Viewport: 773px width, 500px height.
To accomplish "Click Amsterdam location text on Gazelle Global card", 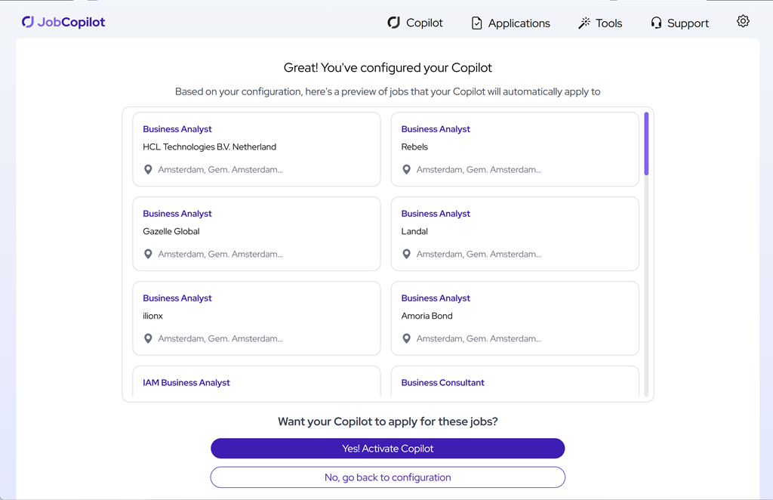I will coord(220,254).
